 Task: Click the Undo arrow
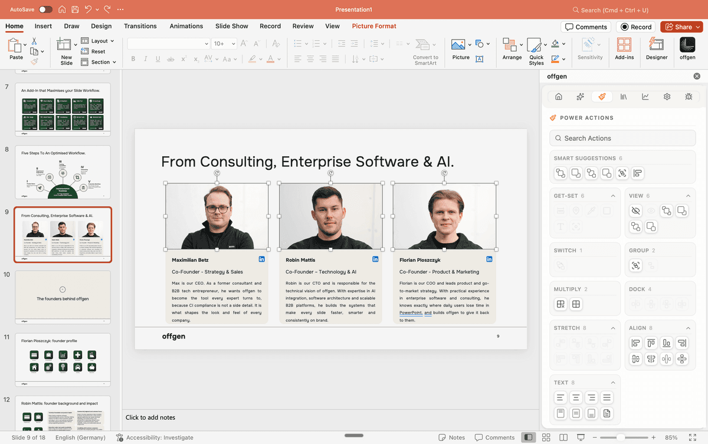pyautogui.click(x=88, y=9)
